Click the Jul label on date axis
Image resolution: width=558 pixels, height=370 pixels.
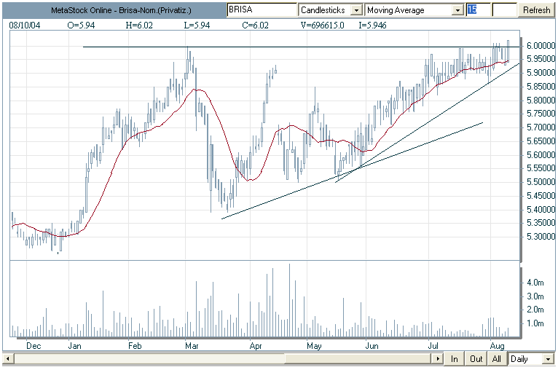point(433,345)
